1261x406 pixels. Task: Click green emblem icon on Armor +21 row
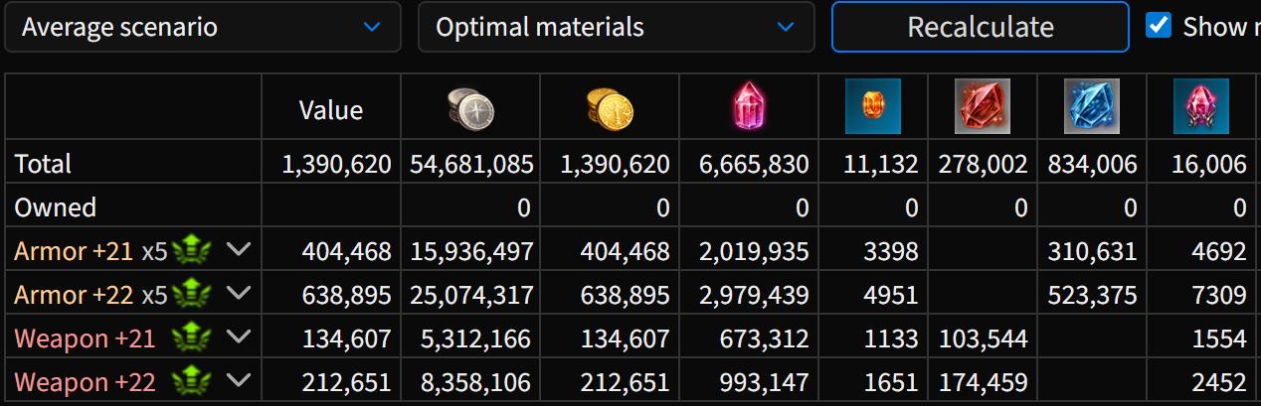point(192,251)
